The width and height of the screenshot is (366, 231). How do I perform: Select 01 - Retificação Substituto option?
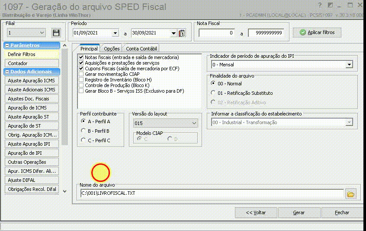[x=213, y=93]
